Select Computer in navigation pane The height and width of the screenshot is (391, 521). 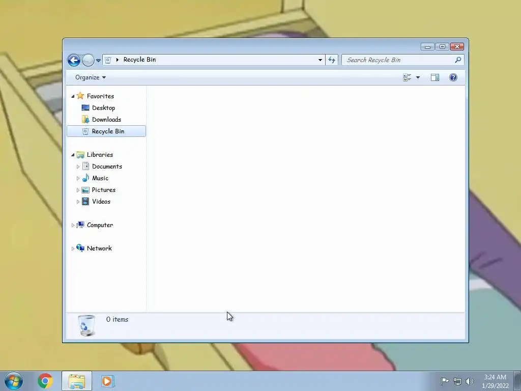coord(100,225)
